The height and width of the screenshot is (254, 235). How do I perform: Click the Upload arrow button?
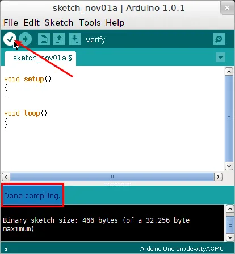point(25,39)
